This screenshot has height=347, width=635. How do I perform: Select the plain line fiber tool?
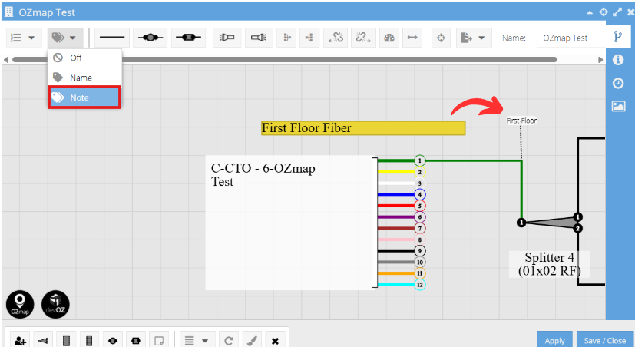pos(112,38)
